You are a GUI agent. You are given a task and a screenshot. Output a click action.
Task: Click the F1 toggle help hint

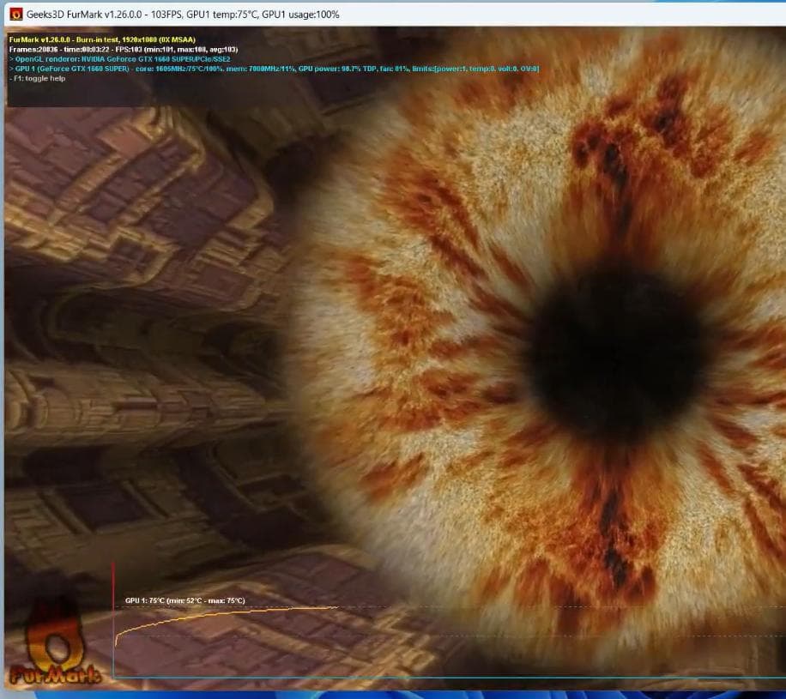tap(37, 78)
